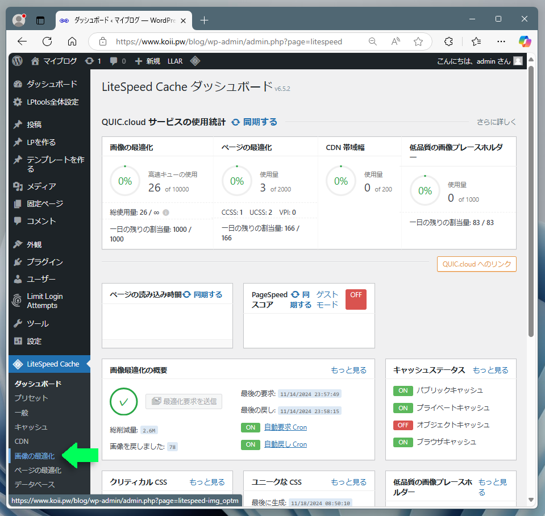
Task: Select the CDN submenu item
Action: click(x=22, y=442)
